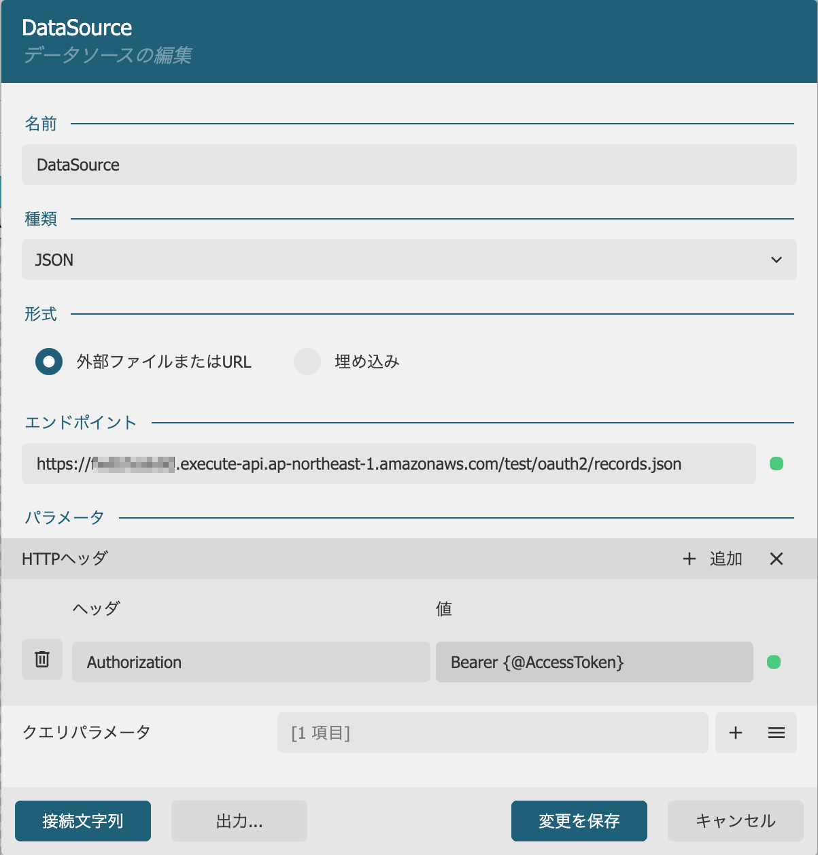Delete the Authorization header with trash icon
Viewport: 818px width, 855px height.
click(42, 659)
